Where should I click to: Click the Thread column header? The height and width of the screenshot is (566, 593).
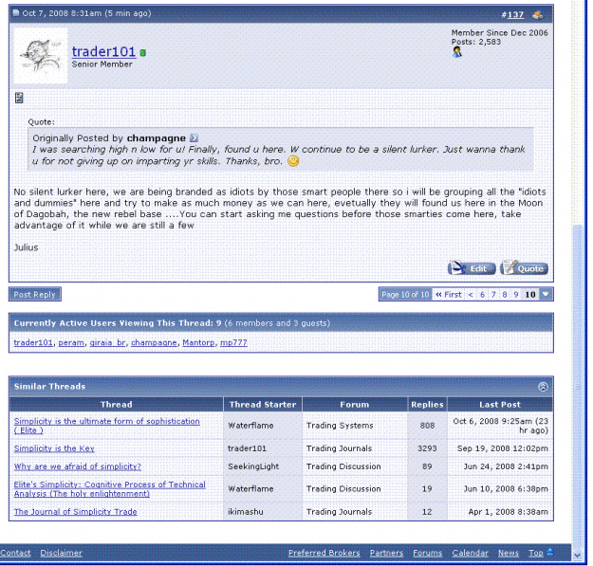click(x=116, y=404)
